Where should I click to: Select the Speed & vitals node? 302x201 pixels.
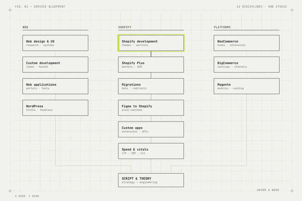151,151
